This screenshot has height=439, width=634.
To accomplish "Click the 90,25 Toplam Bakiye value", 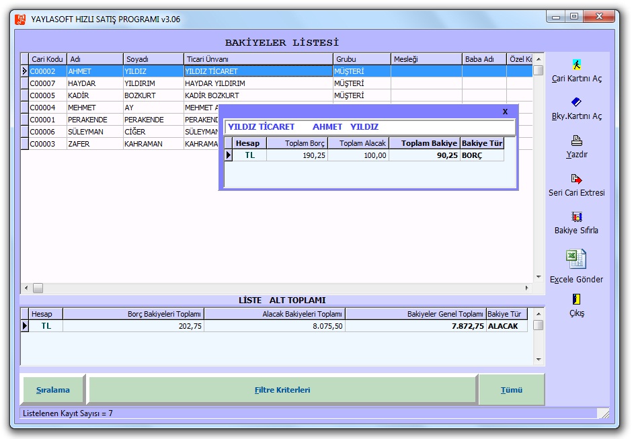I will pyautogui.click(x=424, y=155).
